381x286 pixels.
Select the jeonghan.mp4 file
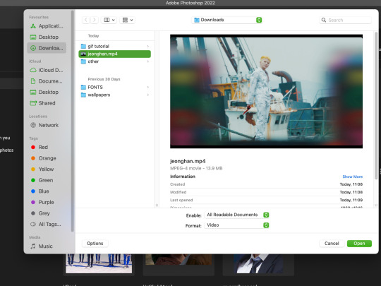[x=115, y=54]
